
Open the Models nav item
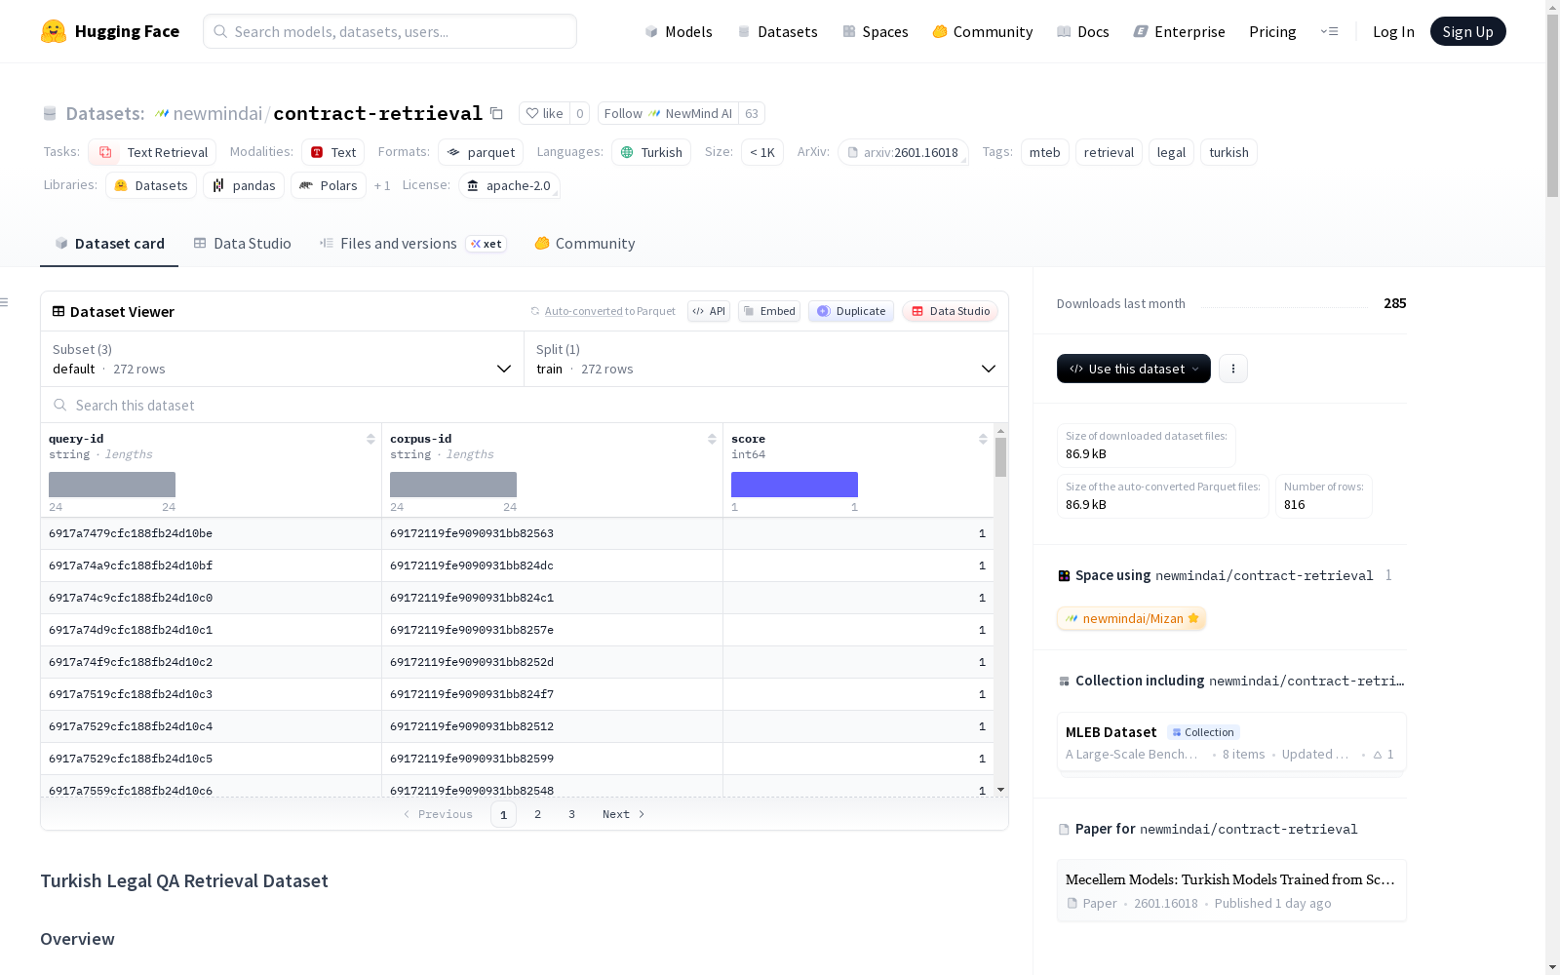(679, 31)
